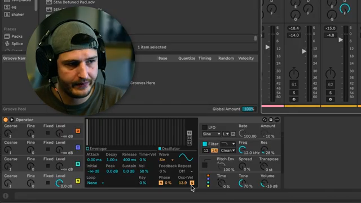Open filter type shape dropdown
The height and width of the screenshot is (203, 361).
point(228,144)
